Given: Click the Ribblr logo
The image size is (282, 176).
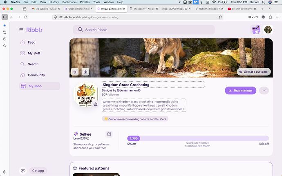Looking at the screenshot, I should tap(34, 30).
